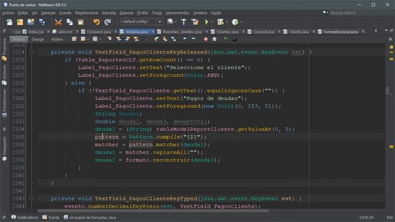Open the Proyectos side panel
The height and width of the screenshot is (222, 395).
point(4,49)
